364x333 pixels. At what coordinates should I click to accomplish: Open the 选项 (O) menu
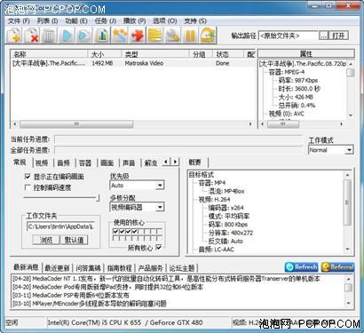tap(165, 21)
